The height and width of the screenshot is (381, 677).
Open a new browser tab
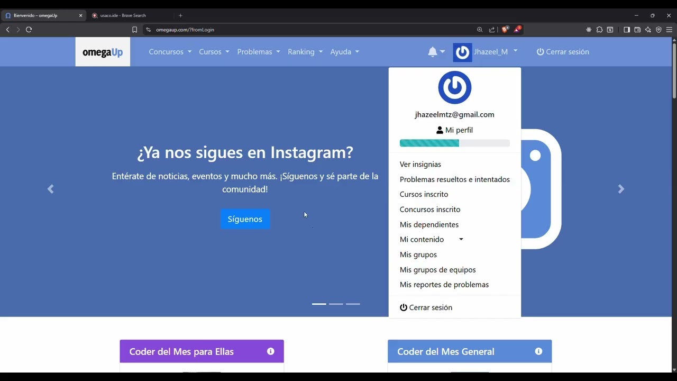point(180,15)
